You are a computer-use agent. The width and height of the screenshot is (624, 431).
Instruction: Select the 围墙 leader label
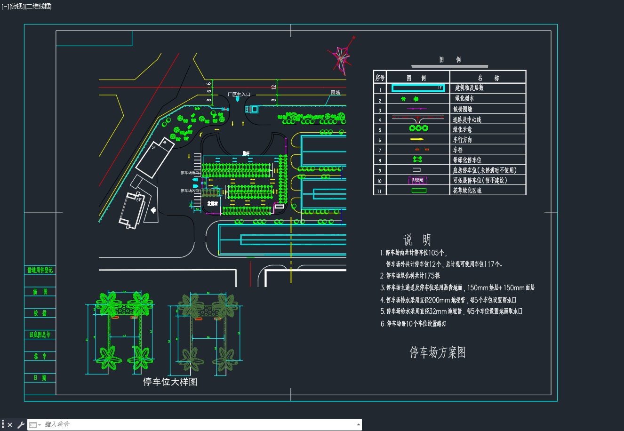point(335,92)
